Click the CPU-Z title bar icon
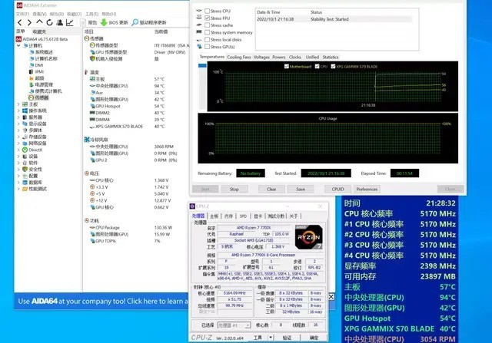Viewport: 492px width, 343px height. click(x=192, y=206)
